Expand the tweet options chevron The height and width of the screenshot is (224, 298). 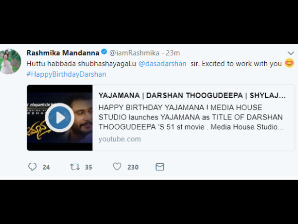(x=291, y=53)
